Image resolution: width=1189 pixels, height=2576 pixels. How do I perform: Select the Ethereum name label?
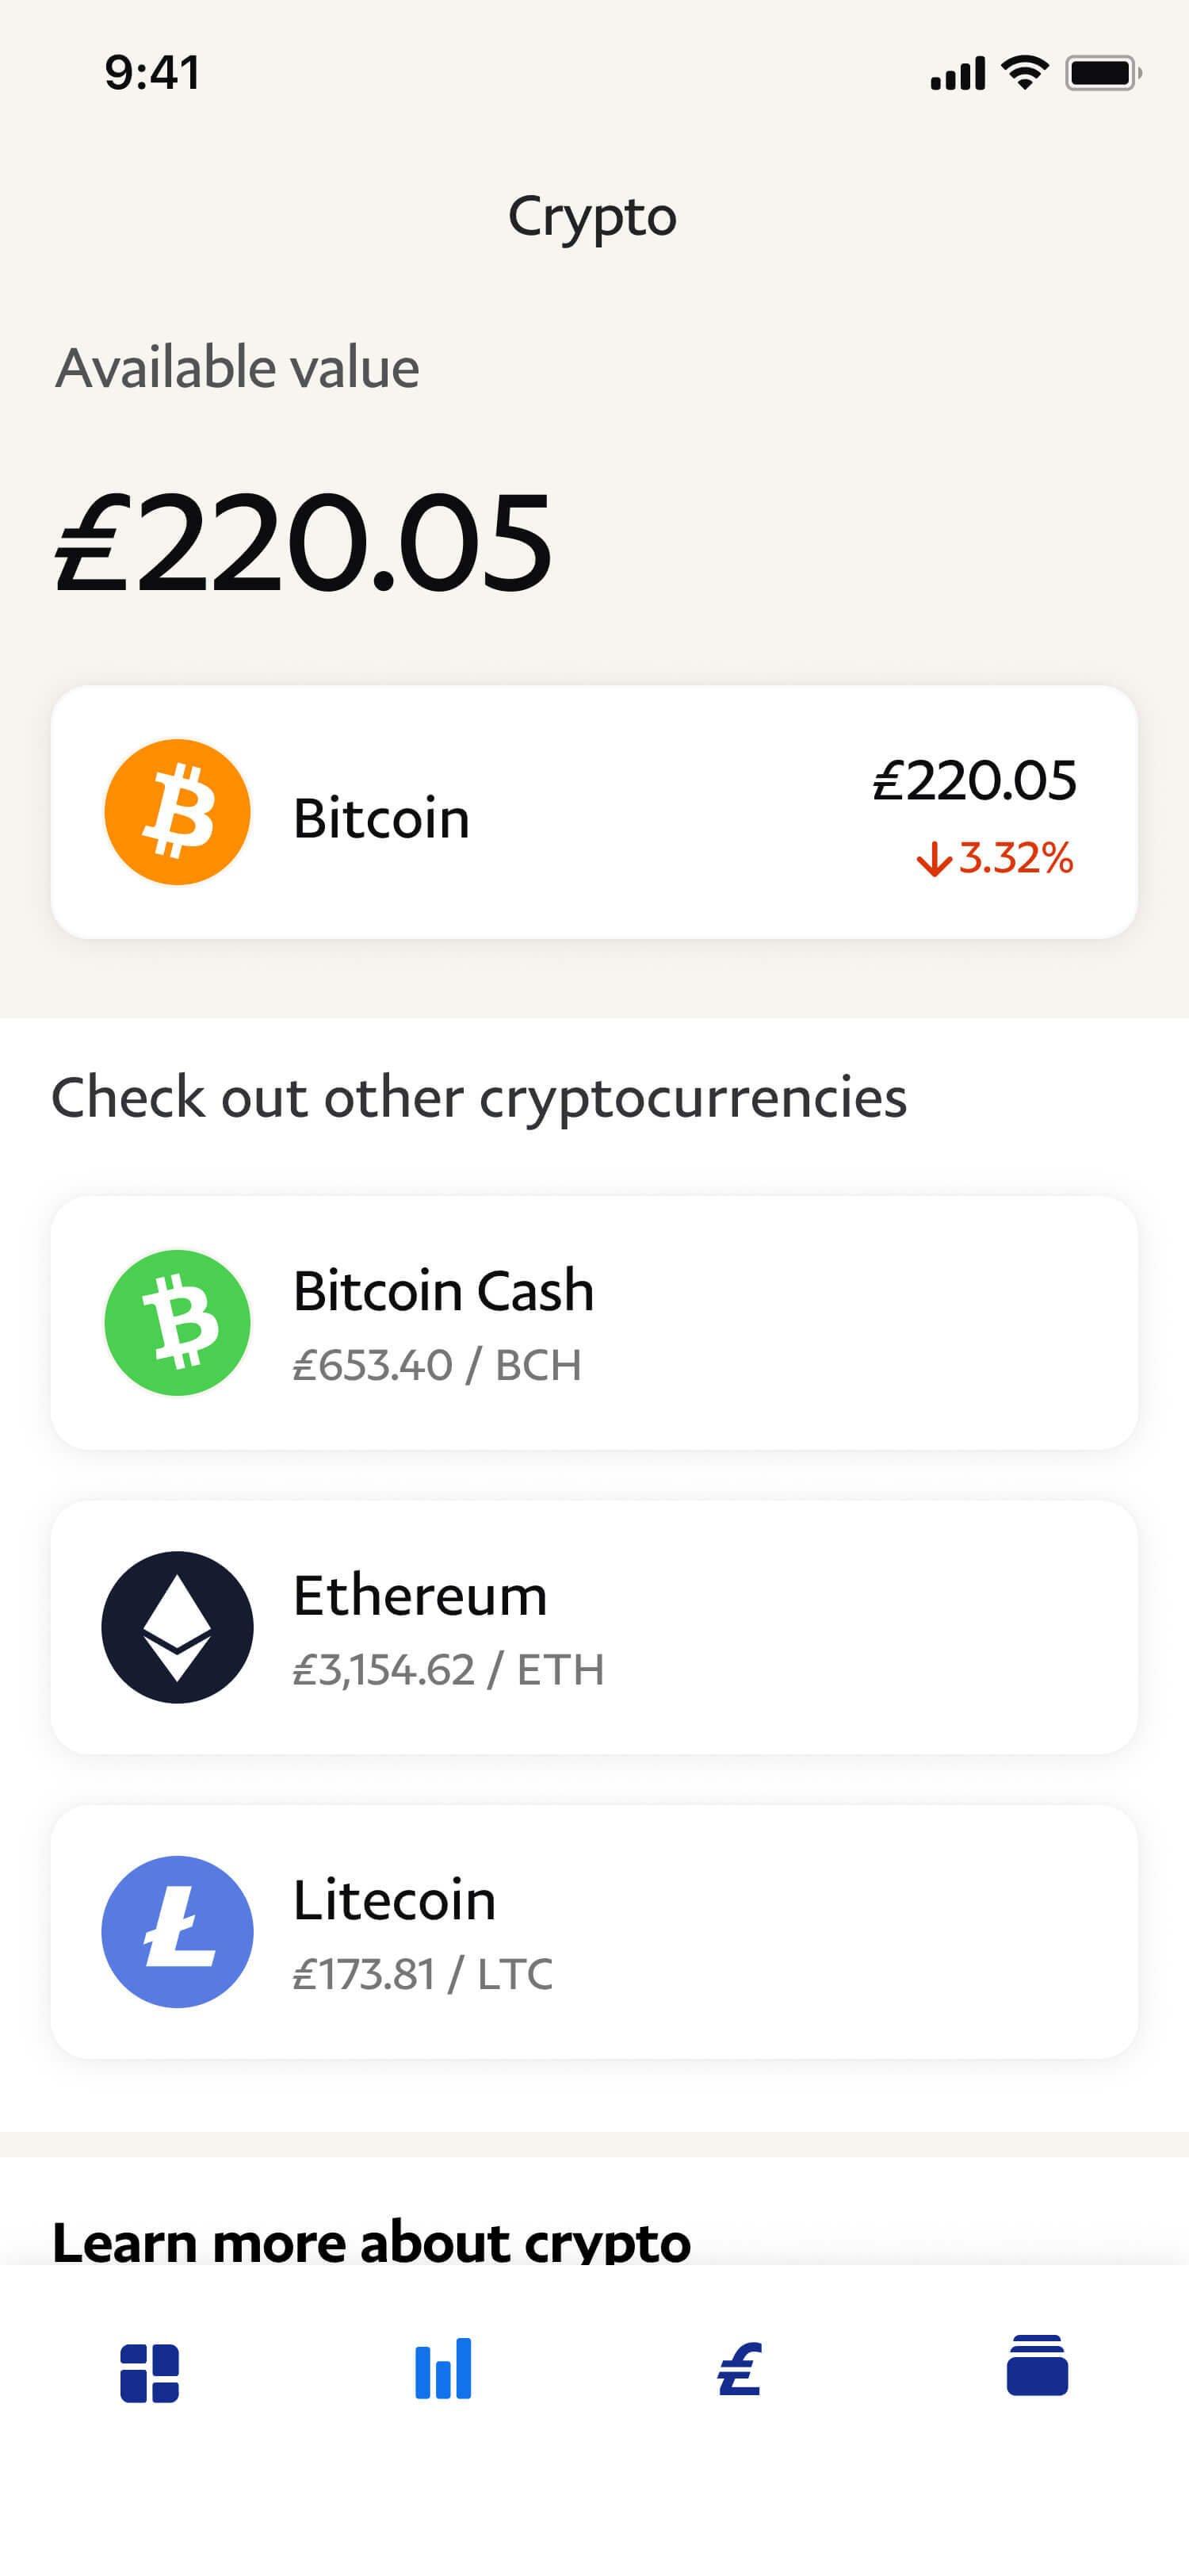(419, 1595)
